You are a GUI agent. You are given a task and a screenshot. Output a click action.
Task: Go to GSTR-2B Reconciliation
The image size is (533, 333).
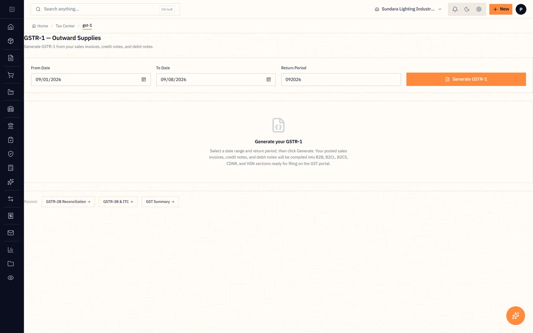[x=68, y=202]
